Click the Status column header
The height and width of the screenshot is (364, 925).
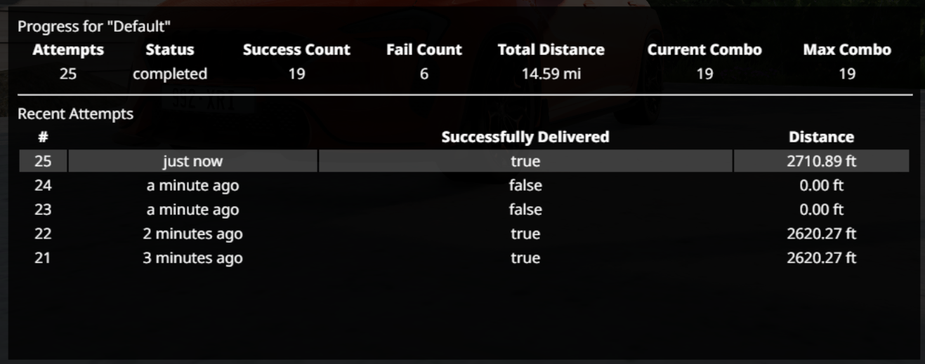coord(170,50)
